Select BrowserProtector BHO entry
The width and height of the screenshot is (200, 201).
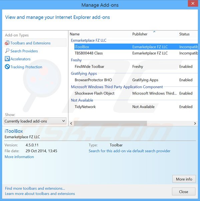pyautogui.click(x=93, y=80)
